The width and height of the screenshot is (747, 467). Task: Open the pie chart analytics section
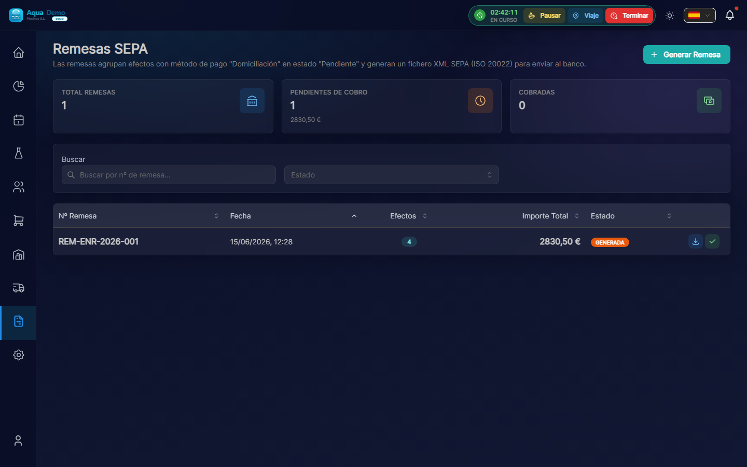19,86
